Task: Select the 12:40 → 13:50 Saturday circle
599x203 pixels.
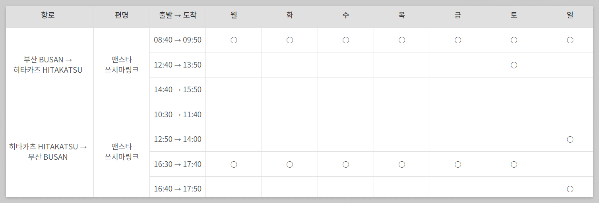Action: point(514,65)
